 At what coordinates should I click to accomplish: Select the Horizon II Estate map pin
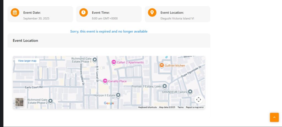pyautogui.click(x=118, y=95)
